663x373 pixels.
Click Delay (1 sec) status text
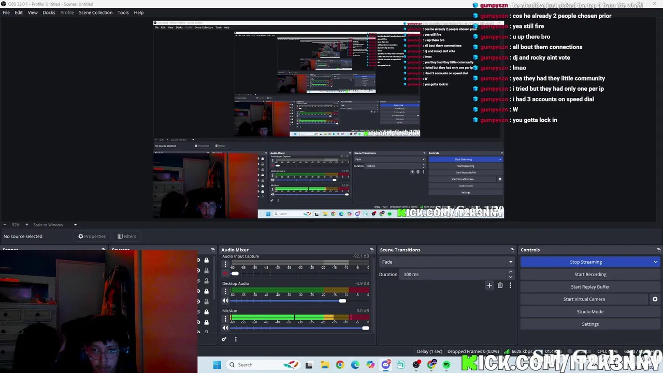[x=429, y=351]
